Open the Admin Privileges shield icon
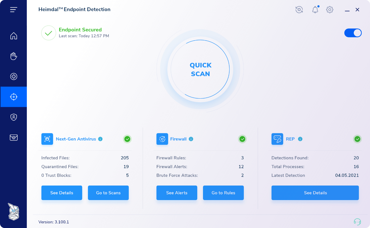Viewport: 370px width, 228px height. pos(13,117)
